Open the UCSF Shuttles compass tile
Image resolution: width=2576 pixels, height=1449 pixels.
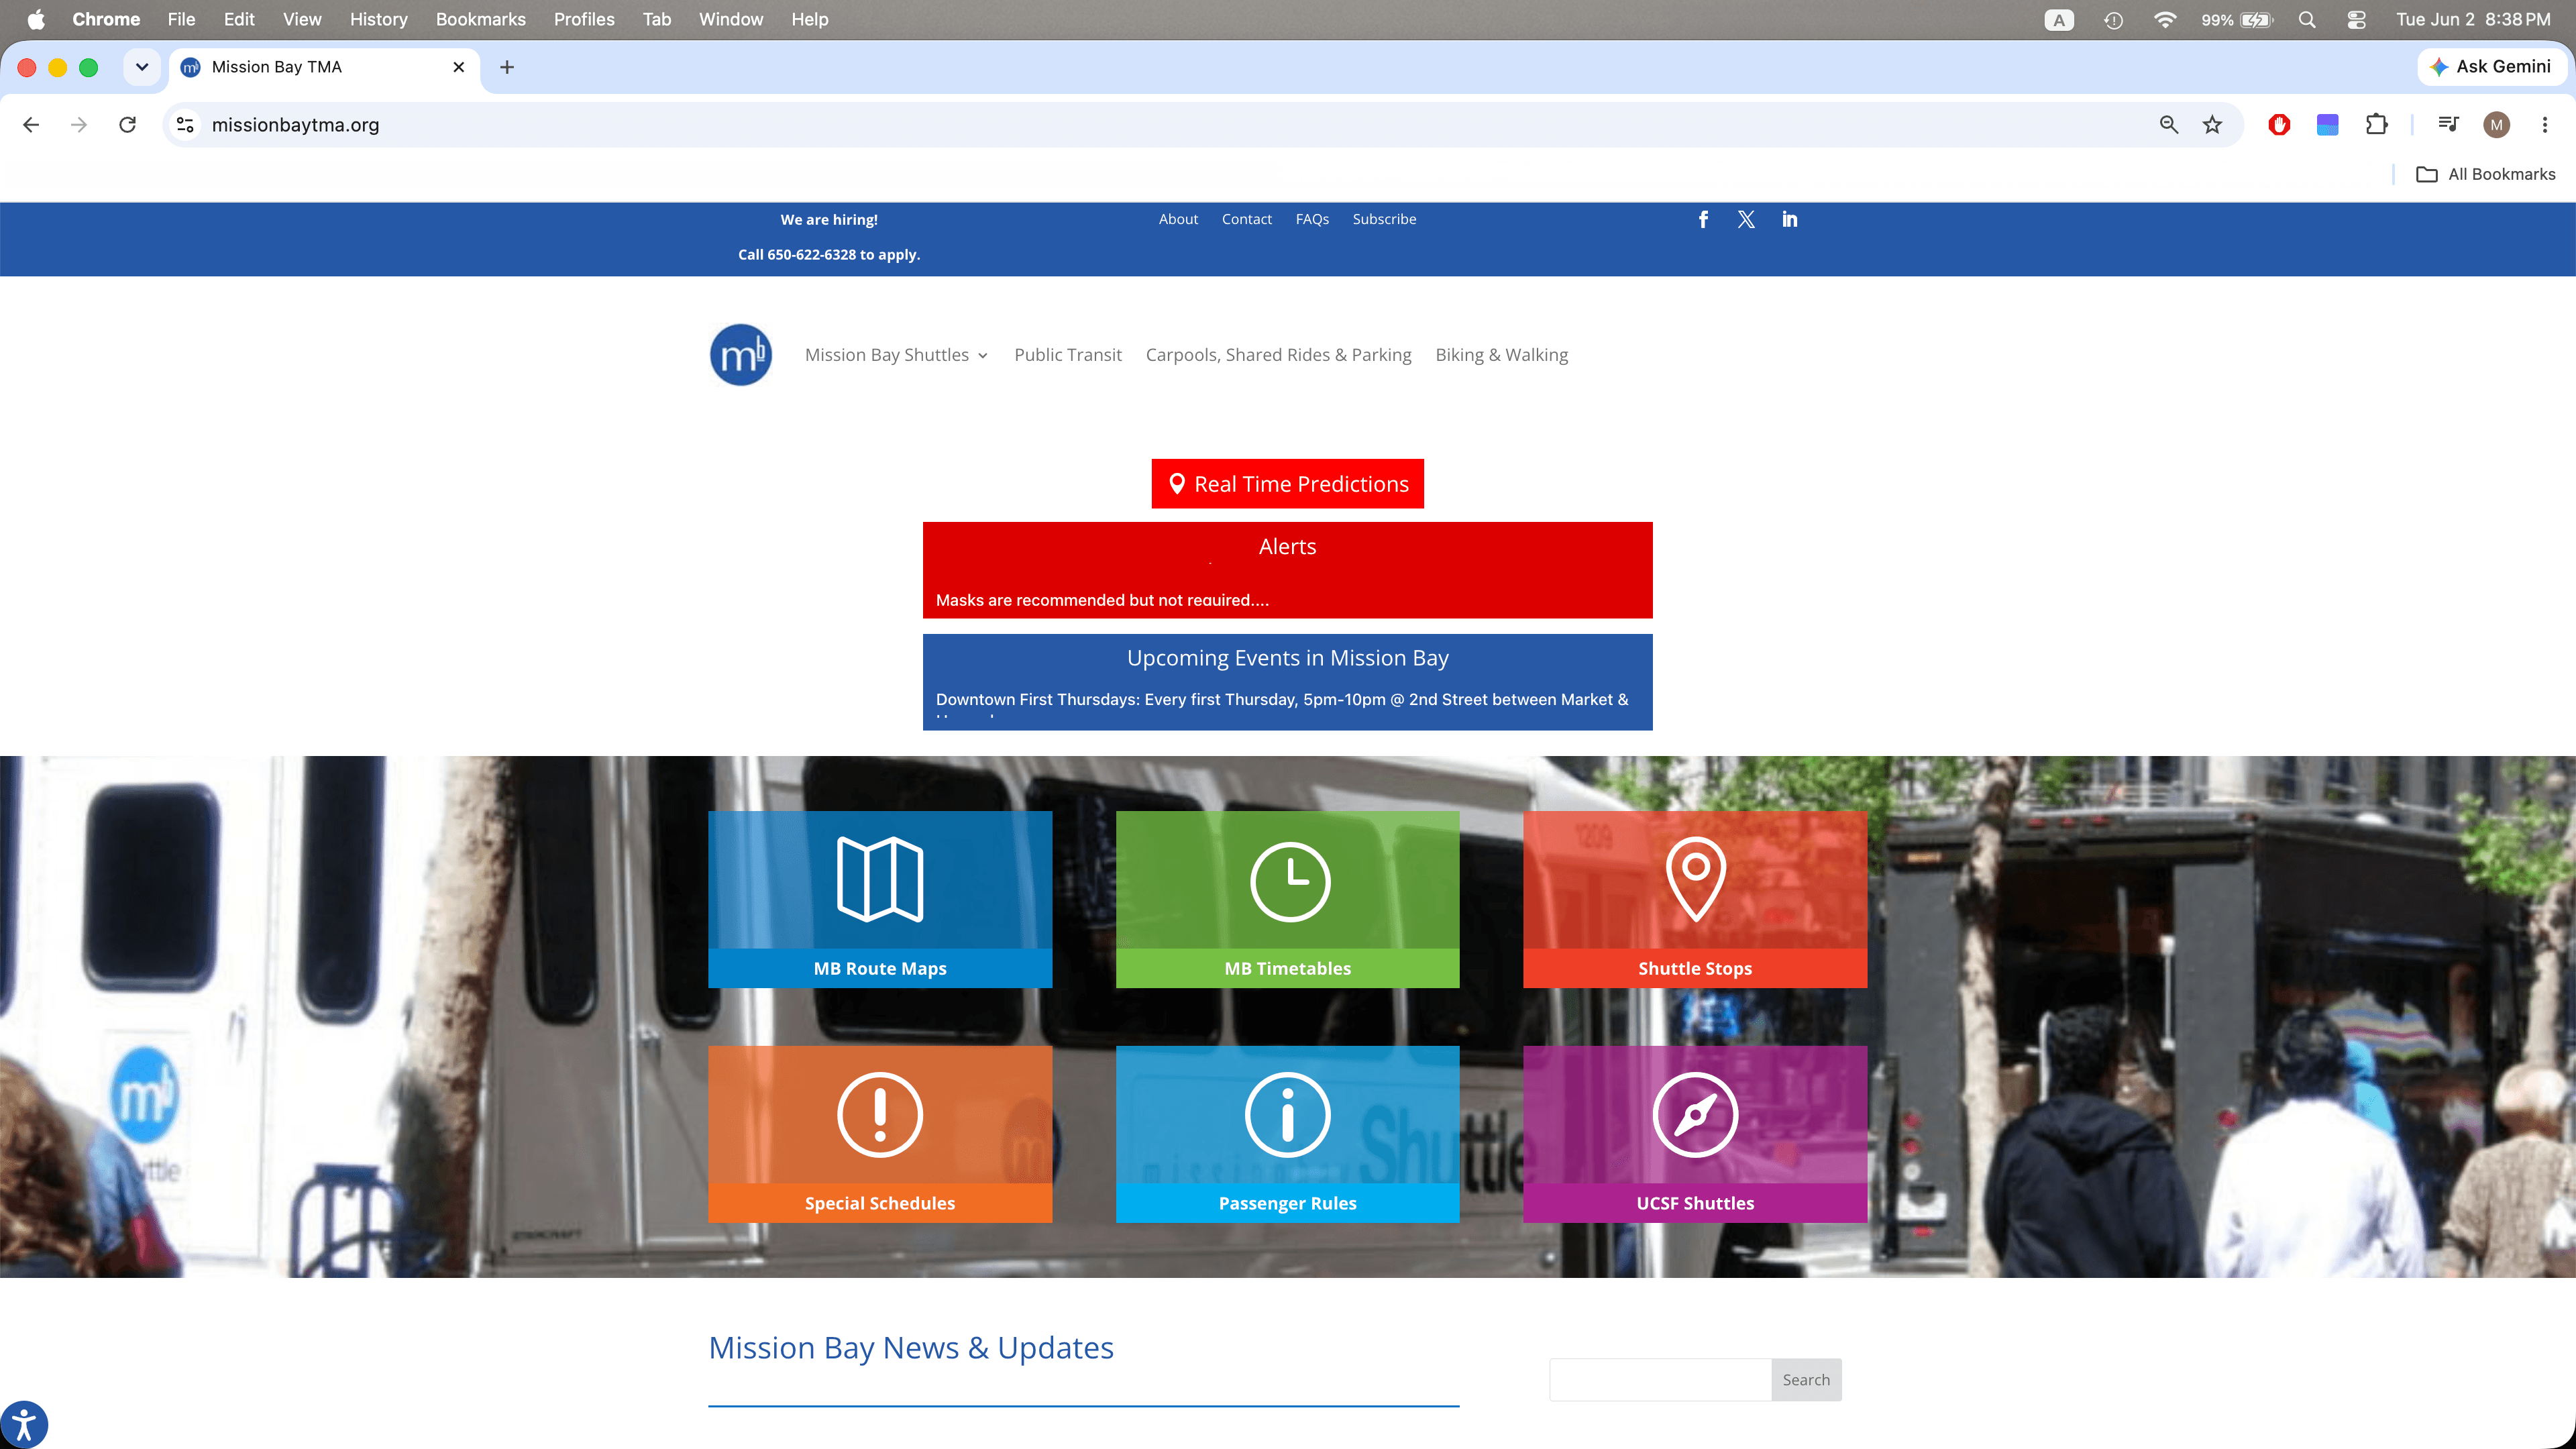pos(1695,1134)
